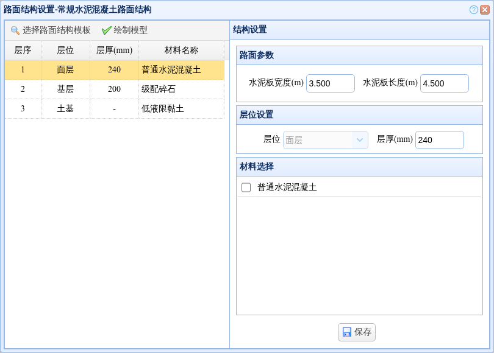Click 层序 number 2 cell
This screenshot has height=353, width=494.
pyautogui.click(x=23, y=89)
